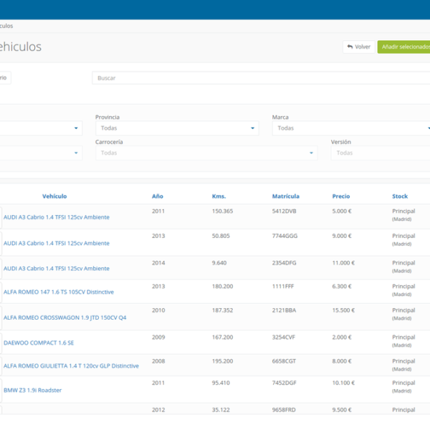Sort by the Kms. column header
The height and width of the screenshot is (430, 430).
(219, 196)
